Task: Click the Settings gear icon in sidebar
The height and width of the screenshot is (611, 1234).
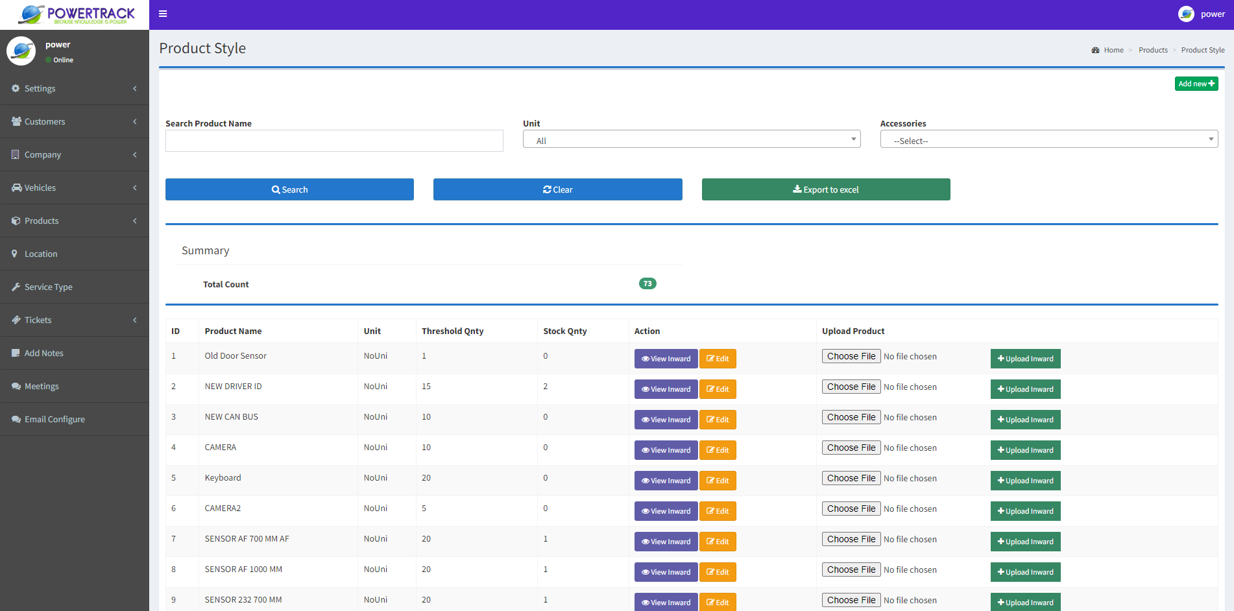Action: (x=16, y=88)
